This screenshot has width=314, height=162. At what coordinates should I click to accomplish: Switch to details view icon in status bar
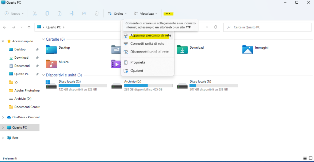tap(304, 158)
